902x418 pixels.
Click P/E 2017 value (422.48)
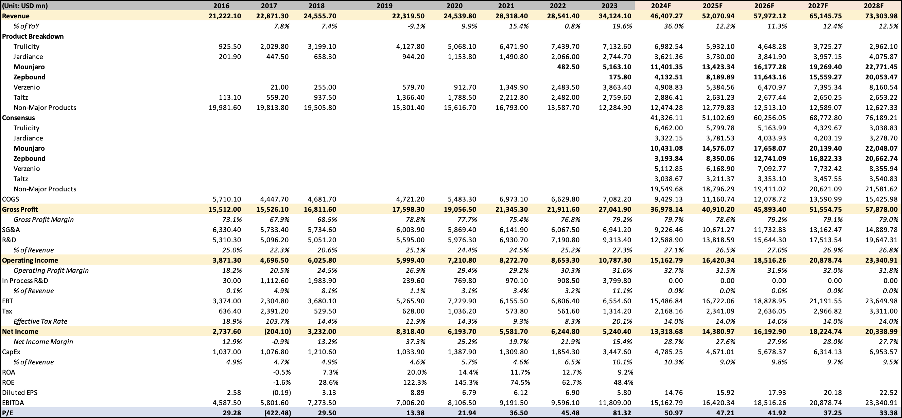[278, 413]
